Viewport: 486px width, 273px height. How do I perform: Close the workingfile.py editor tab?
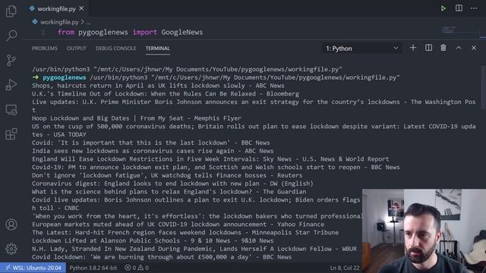click(81, 8)
